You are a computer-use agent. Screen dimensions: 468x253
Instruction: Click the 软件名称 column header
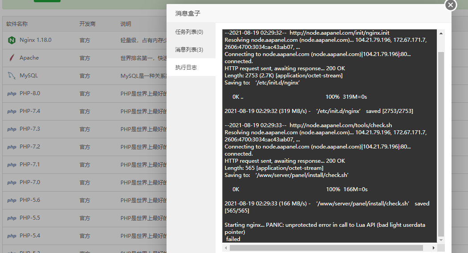click(17, 24)
